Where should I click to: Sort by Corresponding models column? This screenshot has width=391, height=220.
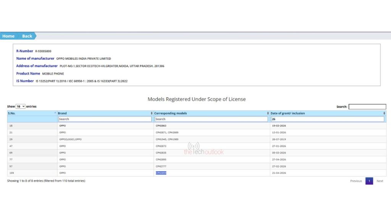click(x=212, y=113)
